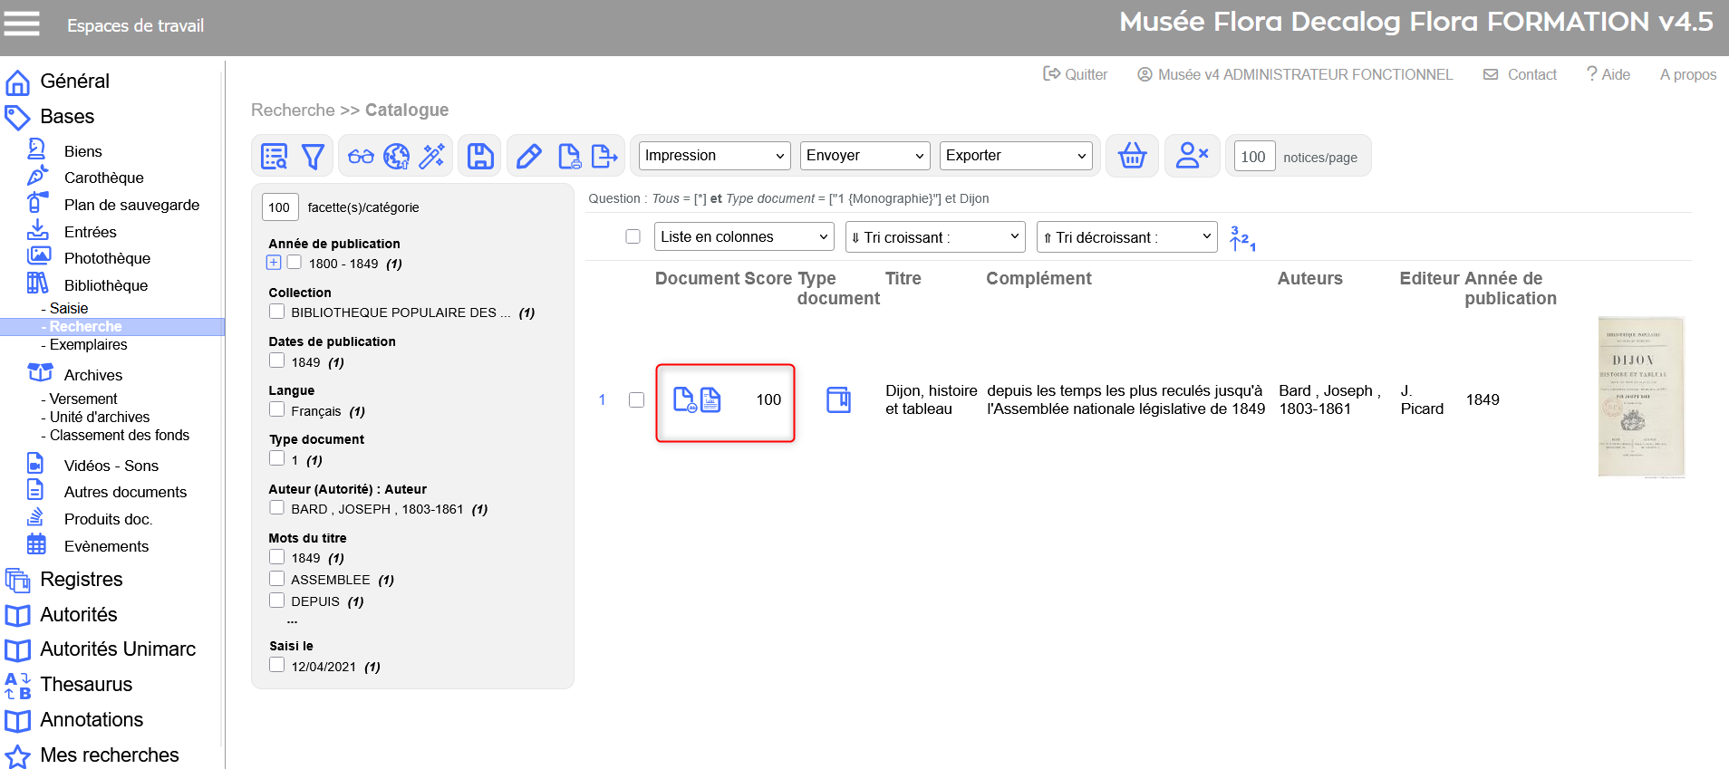
Task: Click the filter funnel icon in toolbar
Action: point(313,157)
